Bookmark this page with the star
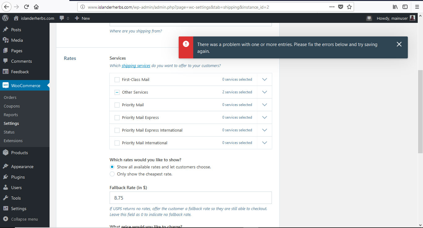 (x=349, y=7)
